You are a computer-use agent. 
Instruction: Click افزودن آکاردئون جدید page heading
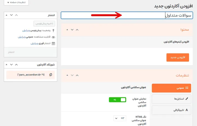pyautogui.click(x=173, y=6)
